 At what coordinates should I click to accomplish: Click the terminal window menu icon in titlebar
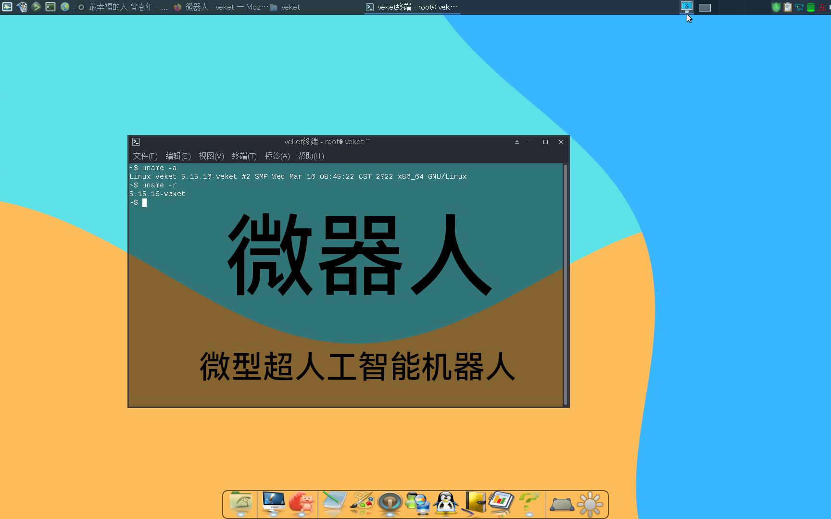(x=136, y=142)
